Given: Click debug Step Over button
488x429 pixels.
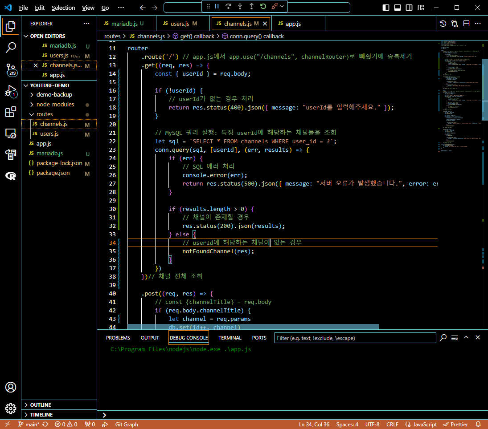Looking at the screenshot, I should (x=229, y=6).
